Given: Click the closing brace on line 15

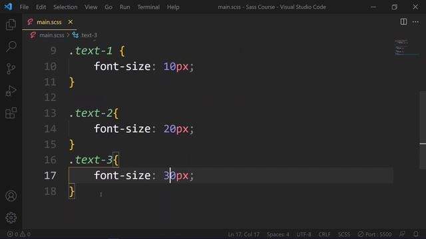Looking at the screenshot, I should (x=72, y=145).
